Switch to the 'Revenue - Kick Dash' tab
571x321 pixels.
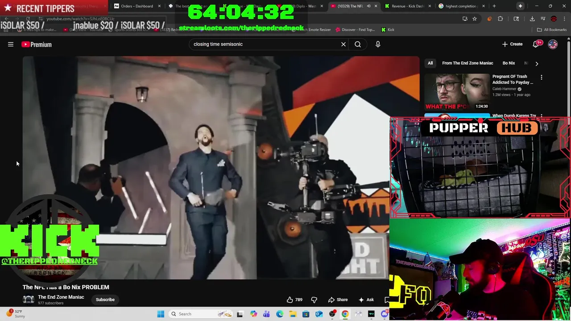pyautogui.click(x=407, y=6)
